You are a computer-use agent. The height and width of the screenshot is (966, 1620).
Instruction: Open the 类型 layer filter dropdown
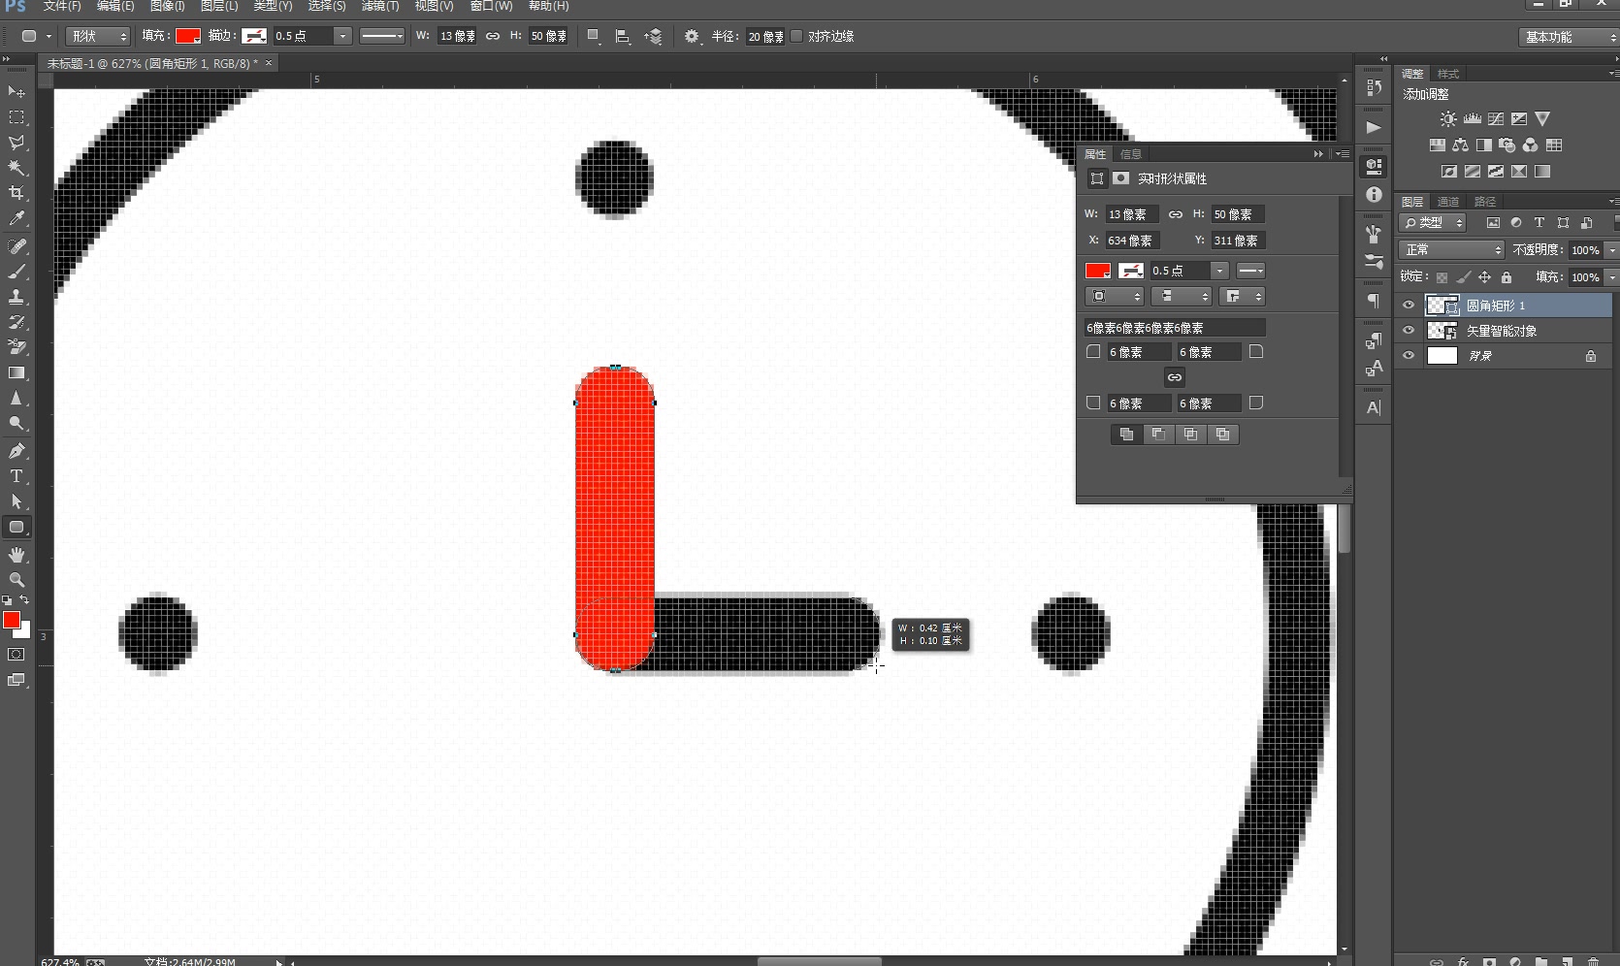(1433, 223)
